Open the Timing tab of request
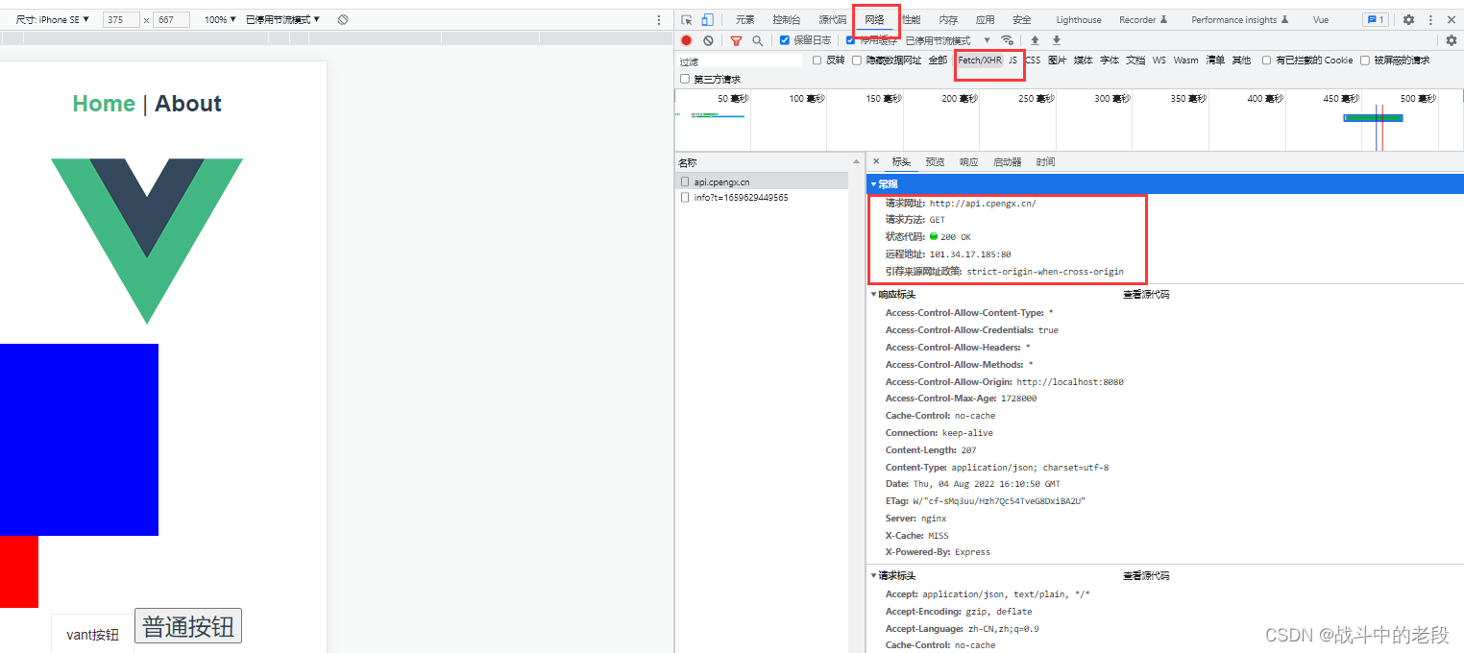 click(1045, 161)
